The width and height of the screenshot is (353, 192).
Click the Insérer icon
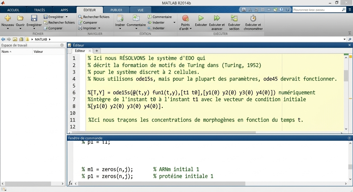120,18
